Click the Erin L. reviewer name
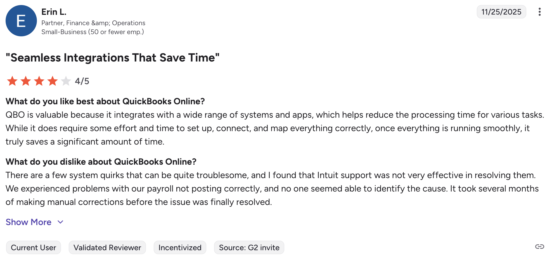Viewport: 545px width, 260px height. point(54,12)
